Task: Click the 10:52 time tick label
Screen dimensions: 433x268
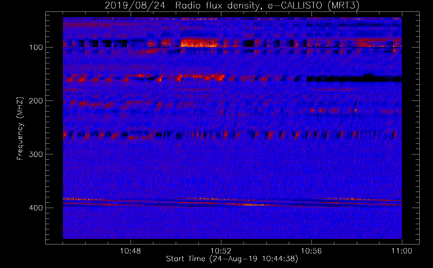Action: [x=221, y=251]
